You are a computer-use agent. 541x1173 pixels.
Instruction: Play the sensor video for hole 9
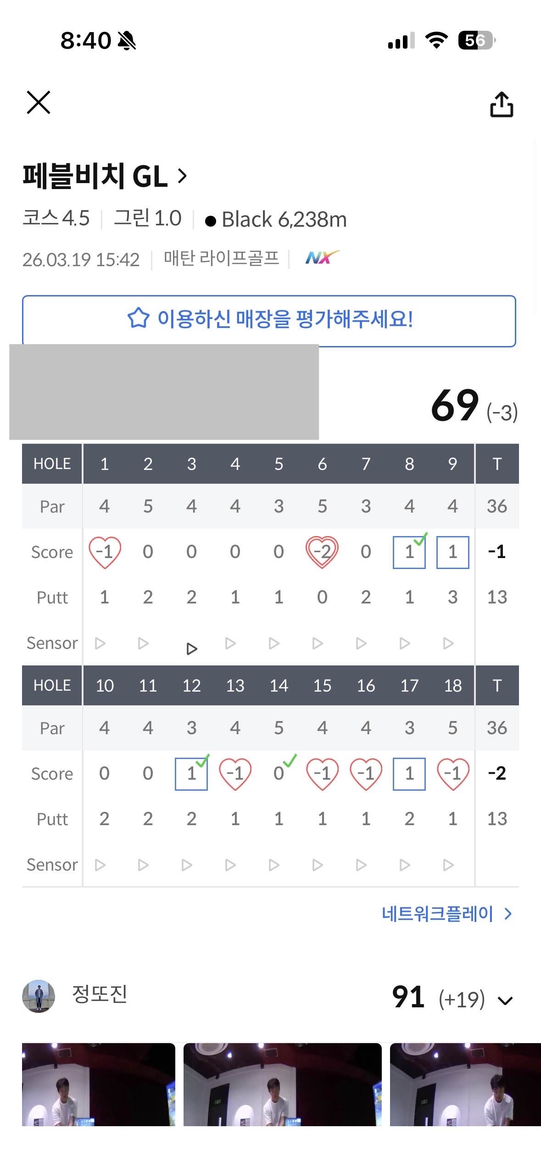pyautogui.click(x=448, y=643)
